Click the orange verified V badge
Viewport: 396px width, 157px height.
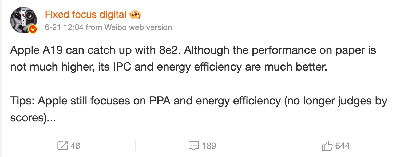pos(33,29)
